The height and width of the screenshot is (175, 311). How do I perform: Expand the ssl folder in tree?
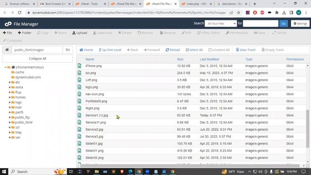(10, 127)
